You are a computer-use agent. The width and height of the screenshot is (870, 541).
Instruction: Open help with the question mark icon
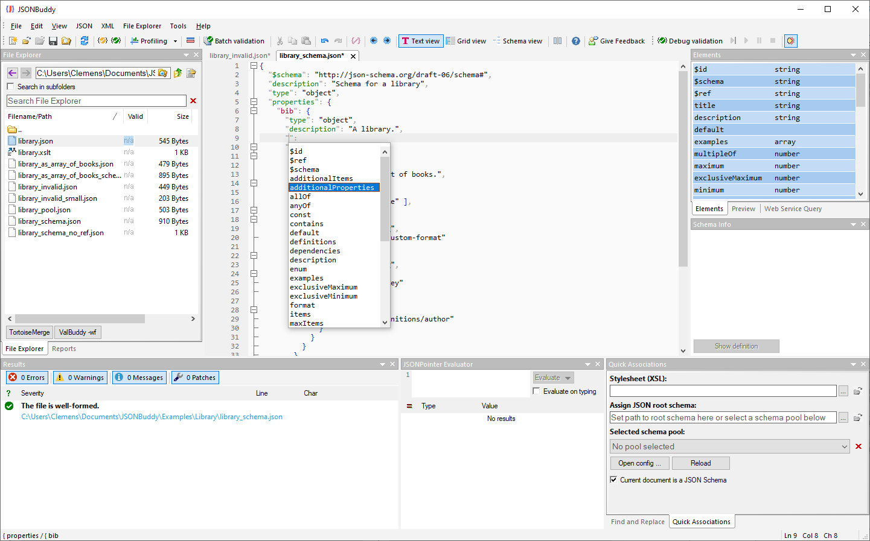(x=576, y=40)
